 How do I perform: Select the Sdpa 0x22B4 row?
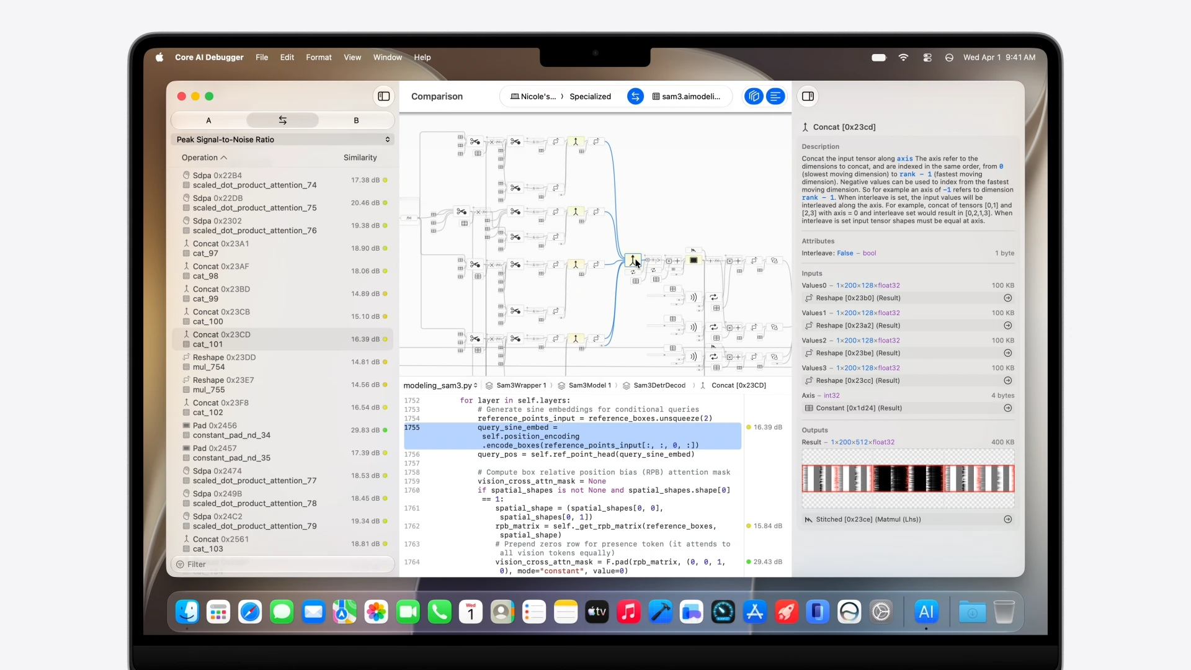pos(282,180)
